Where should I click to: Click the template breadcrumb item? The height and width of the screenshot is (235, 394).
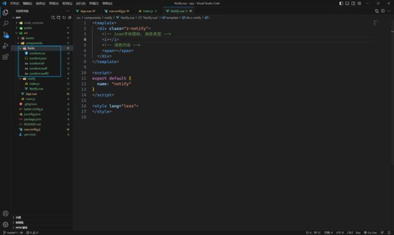point(172,18)
